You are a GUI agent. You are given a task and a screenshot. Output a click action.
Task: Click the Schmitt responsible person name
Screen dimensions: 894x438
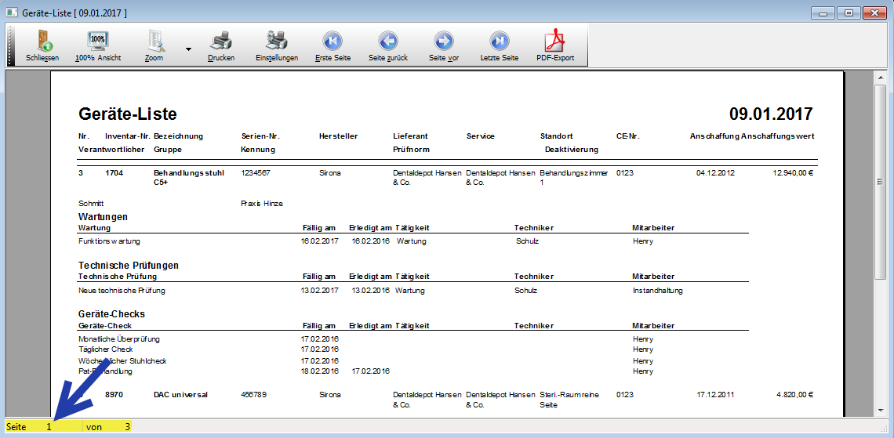coord(91,204)
